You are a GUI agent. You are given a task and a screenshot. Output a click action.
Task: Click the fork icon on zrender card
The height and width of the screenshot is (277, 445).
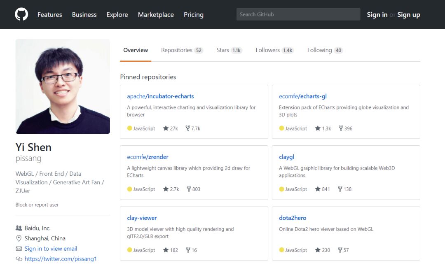(x=189, y=189)
